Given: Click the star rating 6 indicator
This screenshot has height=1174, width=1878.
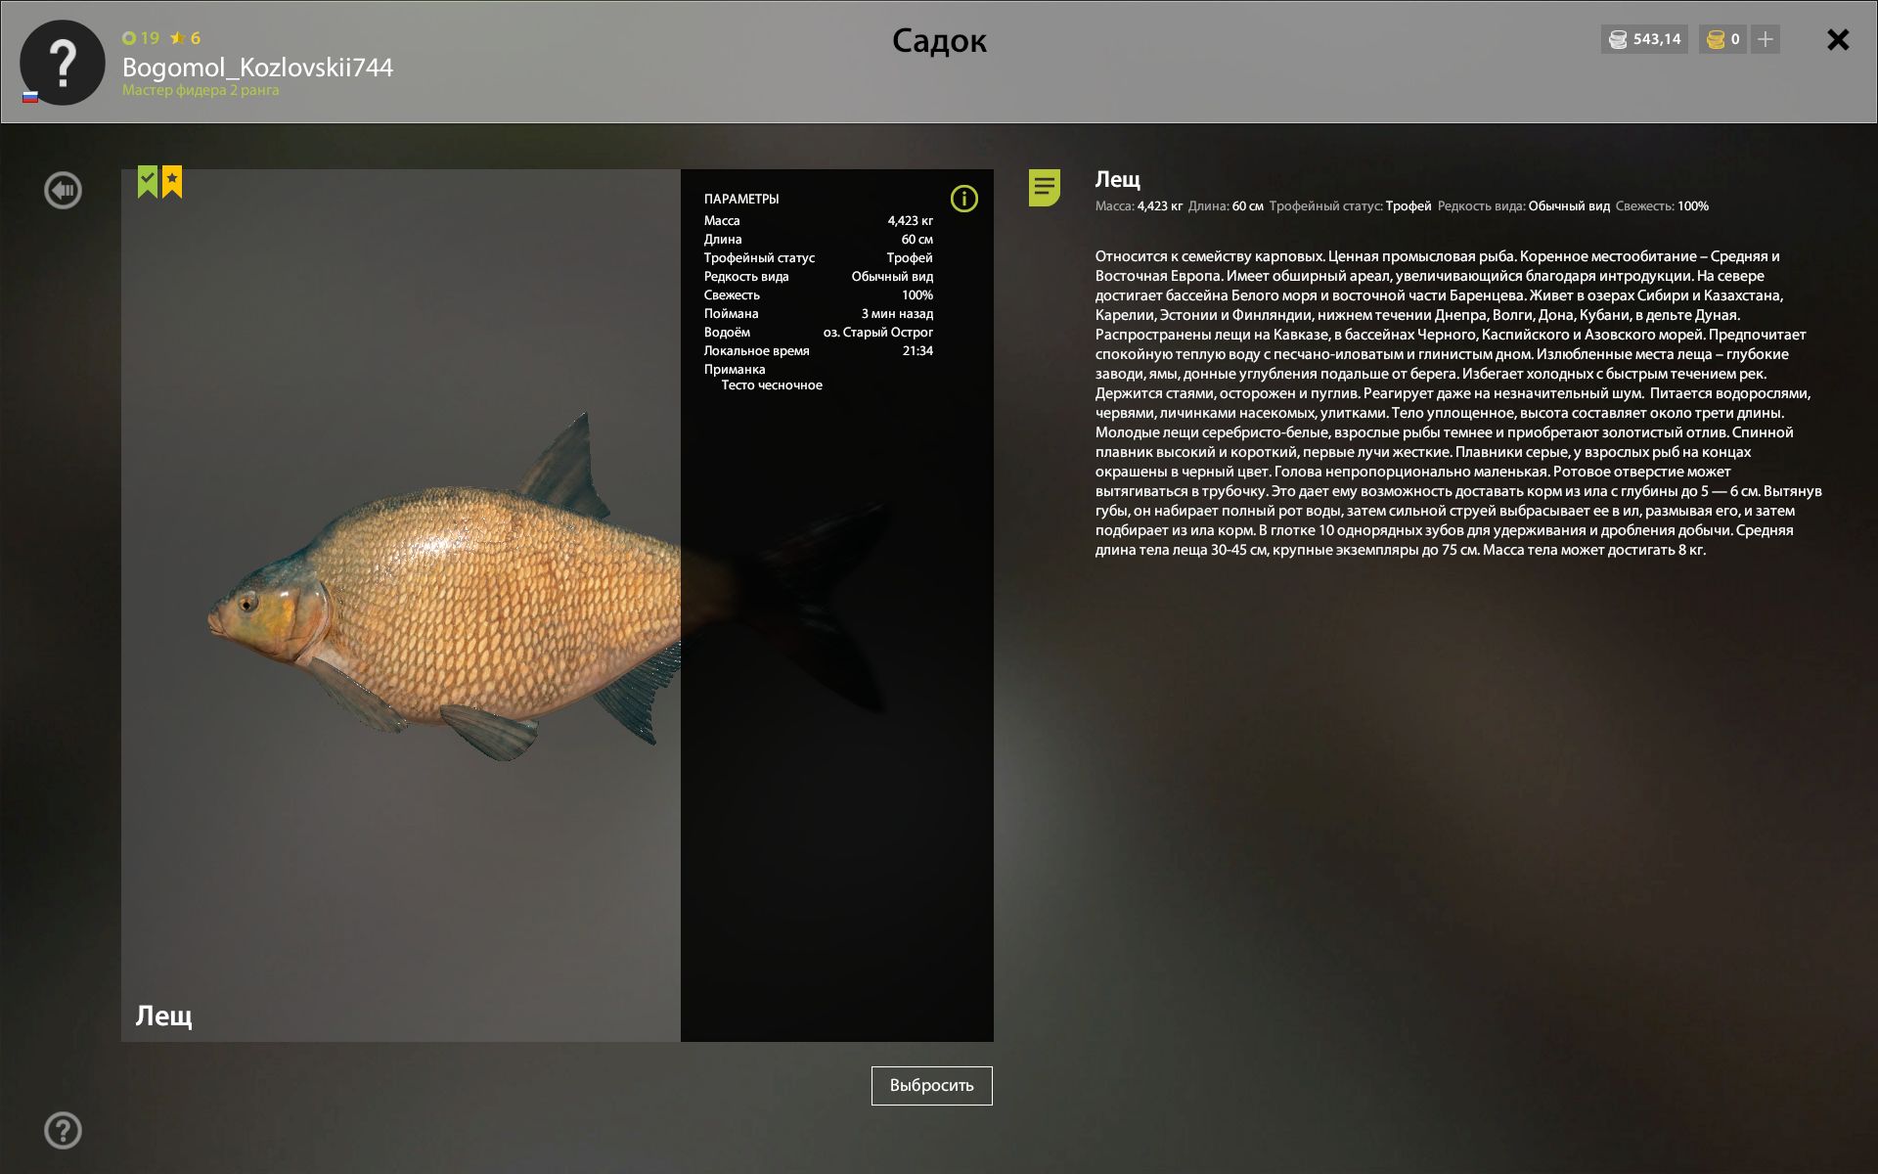Looking at the screenshot, I should tap(185, 38).
